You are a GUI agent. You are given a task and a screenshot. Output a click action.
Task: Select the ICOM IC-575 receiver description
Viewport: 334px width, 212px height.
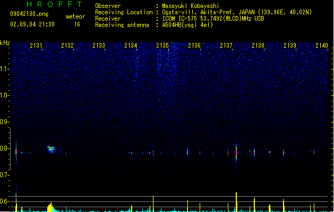click(x=213, y=19)
